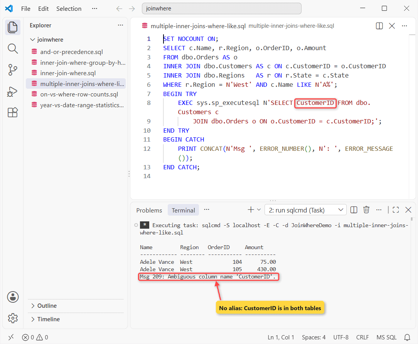
Task: Go back with the left arrow
Action: point(119,8)
